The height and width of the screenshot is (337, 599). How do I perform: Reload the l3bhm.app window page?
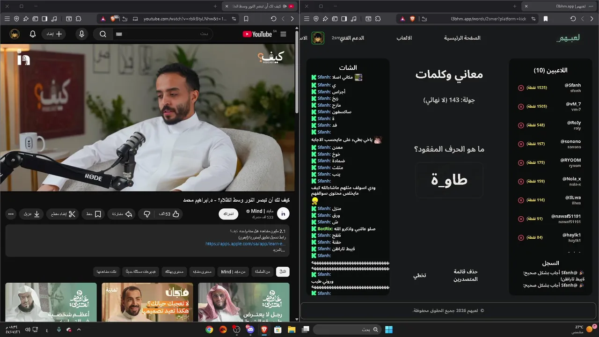coord(573,19)
